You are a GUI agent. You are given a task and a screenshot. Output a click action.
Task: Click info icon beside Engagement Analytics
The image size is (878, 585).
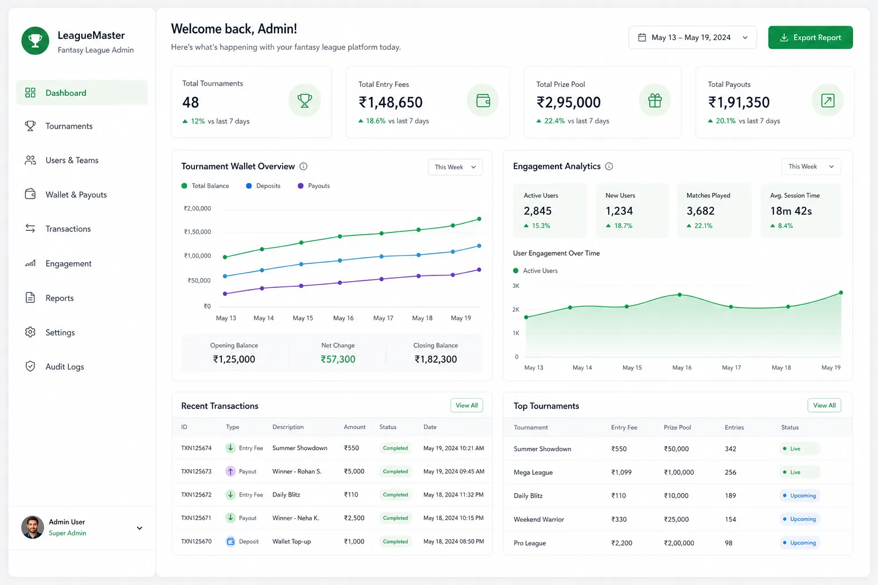point(609,166)
